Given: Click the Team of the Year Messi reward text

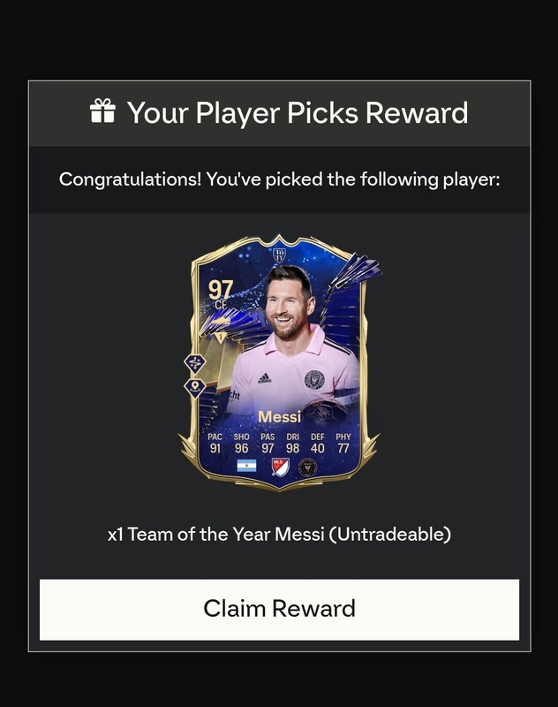Looking at the screenshot, I should pyautogui.click(x=279, y=535).
